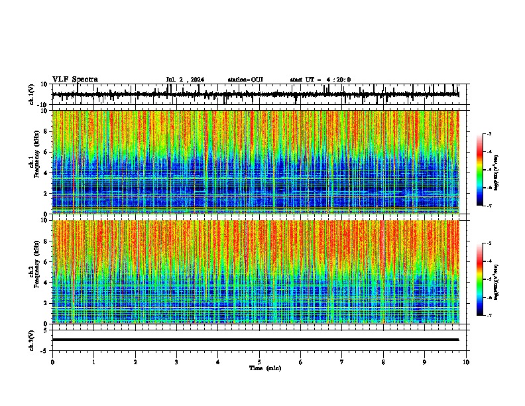Viewport: 525px width, 406px height.
Task: Click the "-10" tick label on ch.1 waveform axis
Action: coord(43,105)
